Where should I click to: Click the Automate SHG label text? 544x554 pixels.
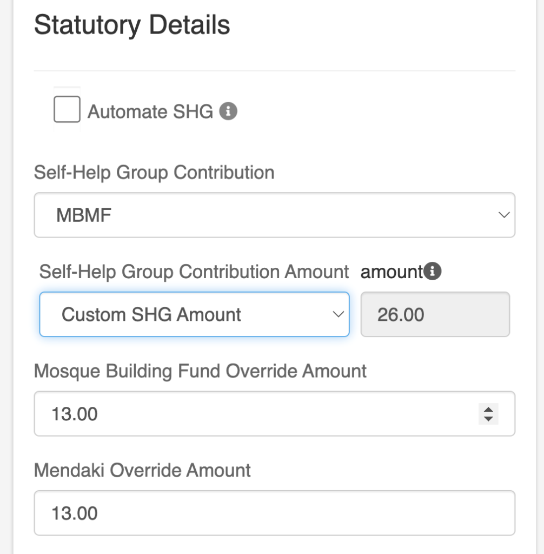[150, 112]
